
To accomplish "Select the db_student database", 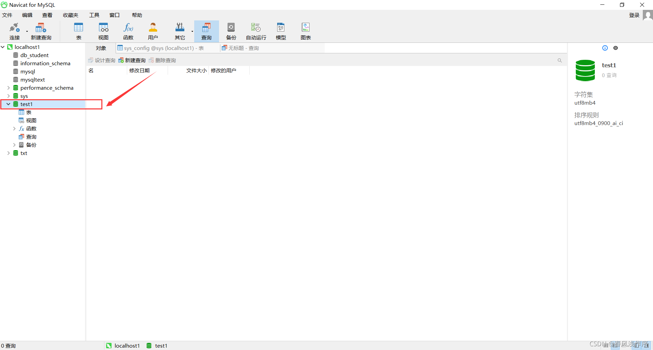I will tap(34, 55).
